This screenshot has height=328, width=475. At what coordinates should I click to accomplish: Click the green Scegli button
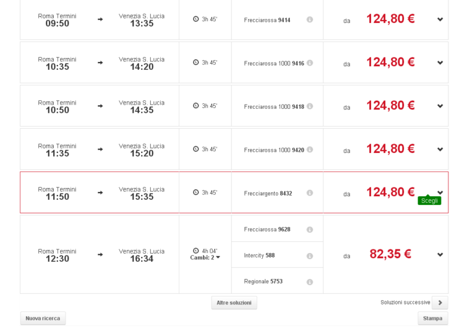point(429,201)
